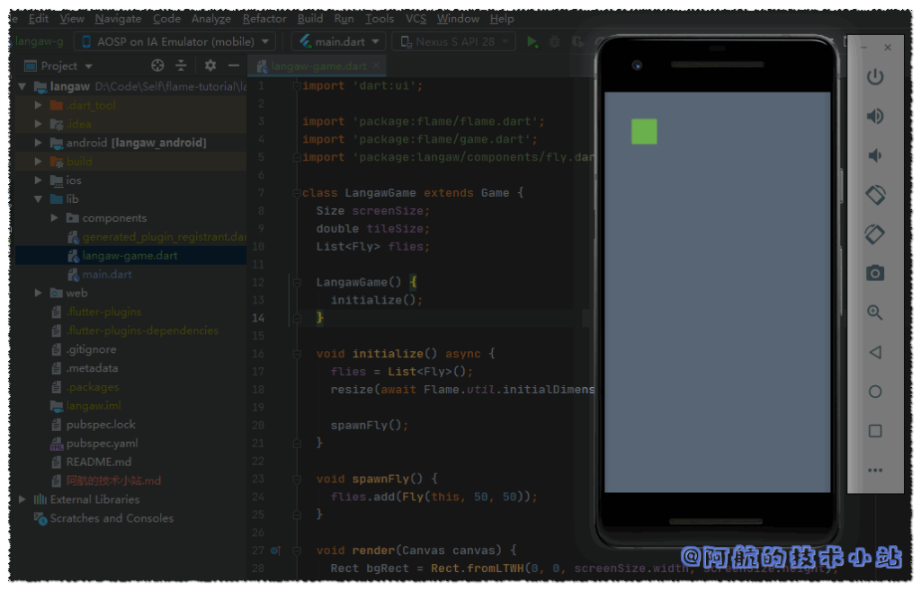Take an emulator screenshot with camera icon
921x590 pixels.
(874, 273)
